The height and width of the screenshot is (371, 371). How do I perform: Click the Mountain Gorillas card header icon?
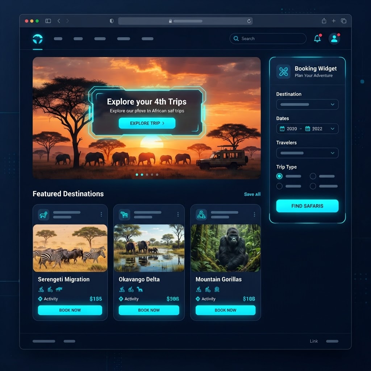click(x=201, y=214)
